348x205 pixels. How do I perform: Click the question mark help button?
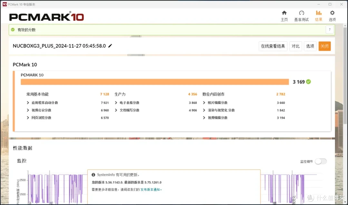tap(330, 30)
